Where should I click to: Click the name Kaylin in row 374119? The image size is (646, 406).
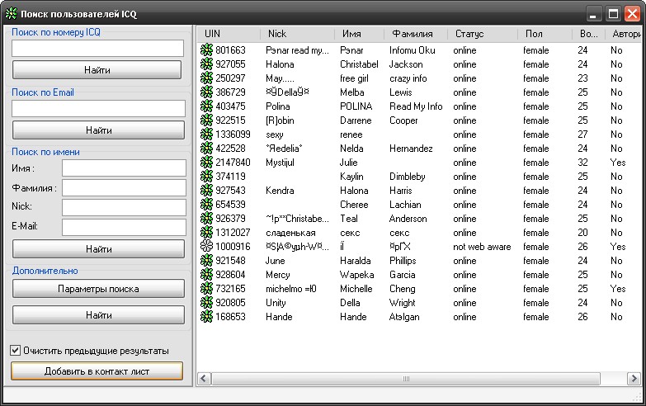pos(351,177)
